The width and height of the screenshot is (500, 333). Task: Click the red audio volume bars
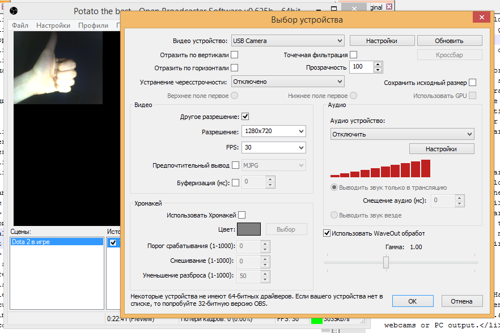(x=380, y=168)
